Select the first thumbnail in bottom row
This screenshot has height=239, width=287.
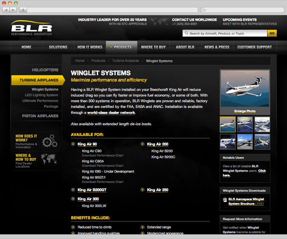click(x=228, y=141)
